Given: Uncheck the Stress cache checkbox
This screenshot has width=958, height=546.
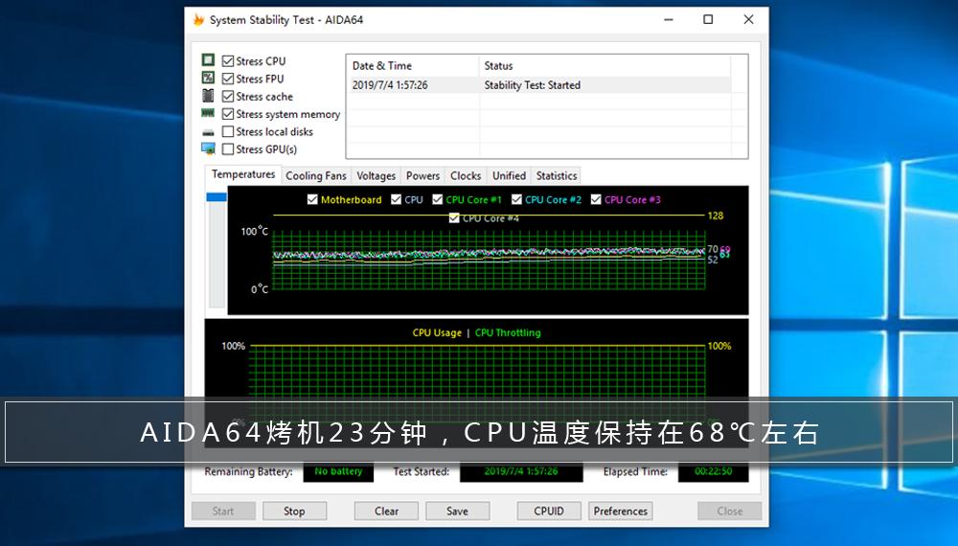Looking at the screenshot, I should click(229, 97).
